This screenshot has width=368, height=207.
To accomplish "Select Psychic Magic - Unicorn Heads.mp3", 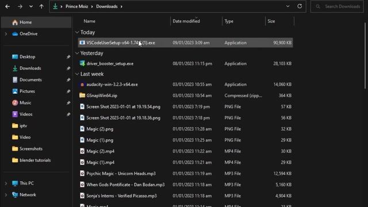I will tap(121, 174).
